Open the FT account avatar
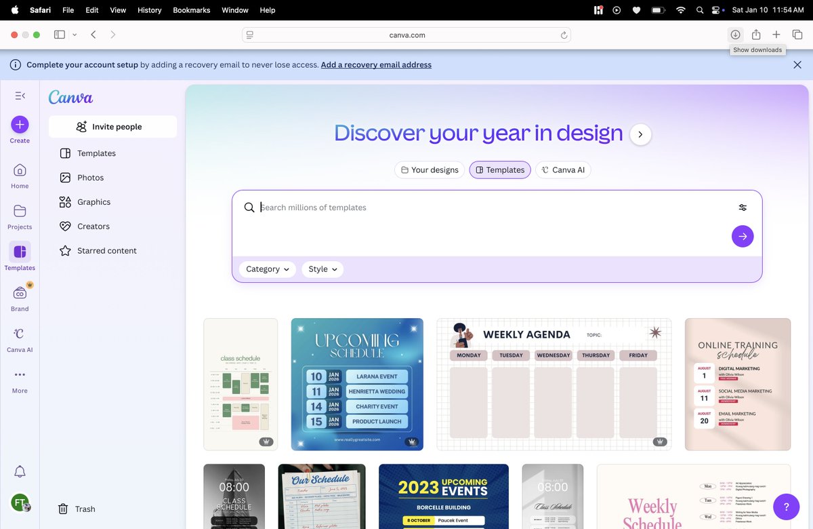 [20, 503]
